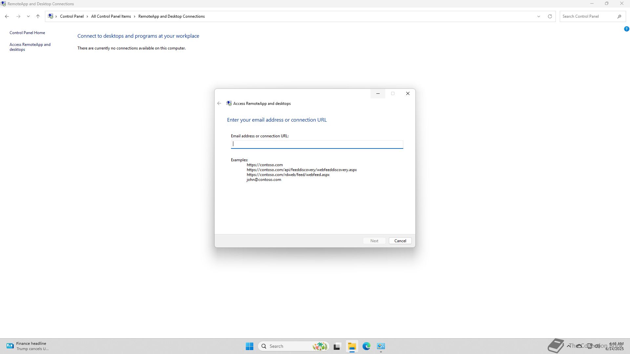The height and width of the screenshot is (354, 630).
Task: Open the address bar history dropdown
Action: coord(538,16)
